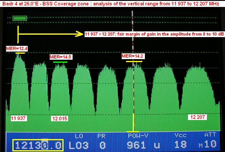Select the 12 015 frequency label

pyautogui.click(x=59, y=118)
